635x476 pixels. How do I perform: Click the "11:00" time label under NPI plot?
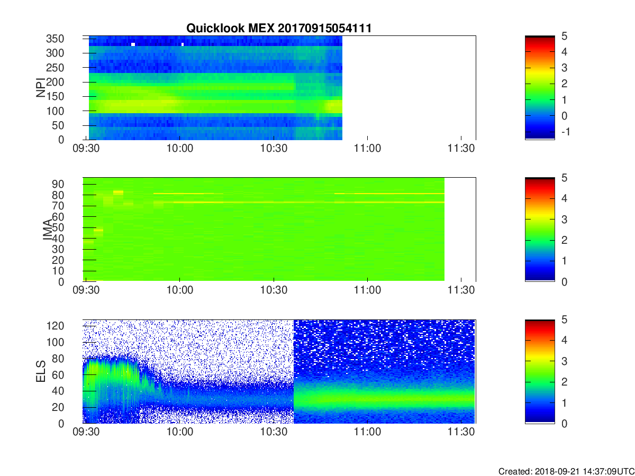click(367, 149)
